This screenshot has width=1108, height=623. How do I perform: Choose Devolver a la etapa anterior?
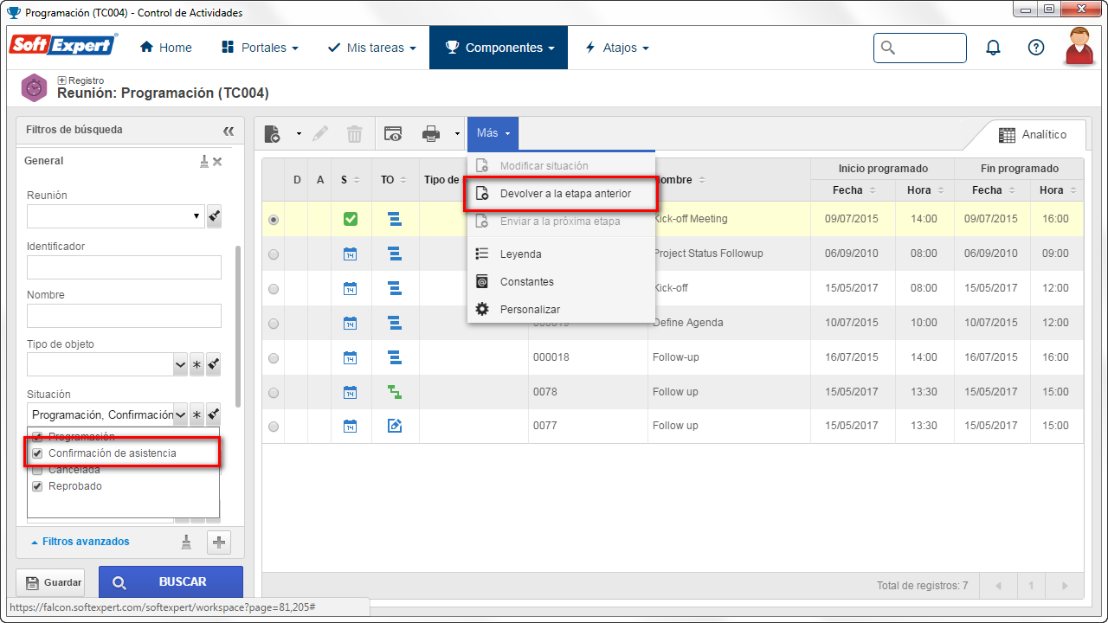coord(561,194)
